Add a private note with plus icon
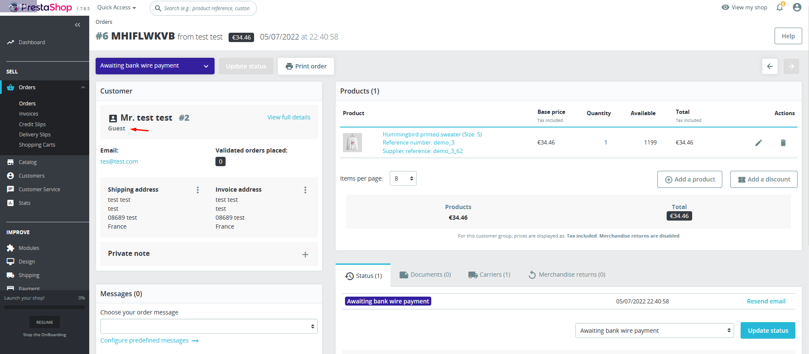This screenshot has height=354, width=809. [x=305, y=255]
